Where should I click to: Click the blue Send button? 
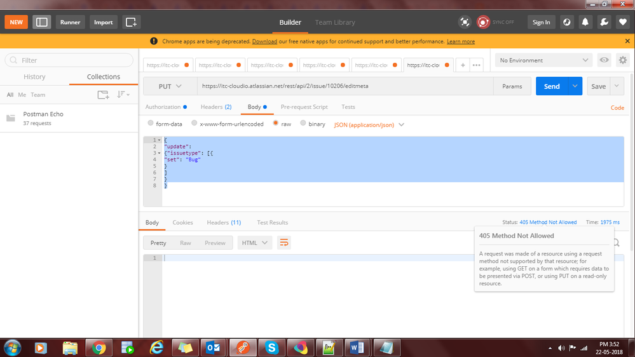coord(552,86)
